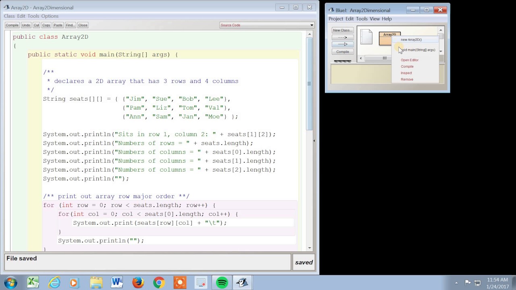Open the Class menu in the editor
Screen dimensions: 516x290
tap(9, 16)
